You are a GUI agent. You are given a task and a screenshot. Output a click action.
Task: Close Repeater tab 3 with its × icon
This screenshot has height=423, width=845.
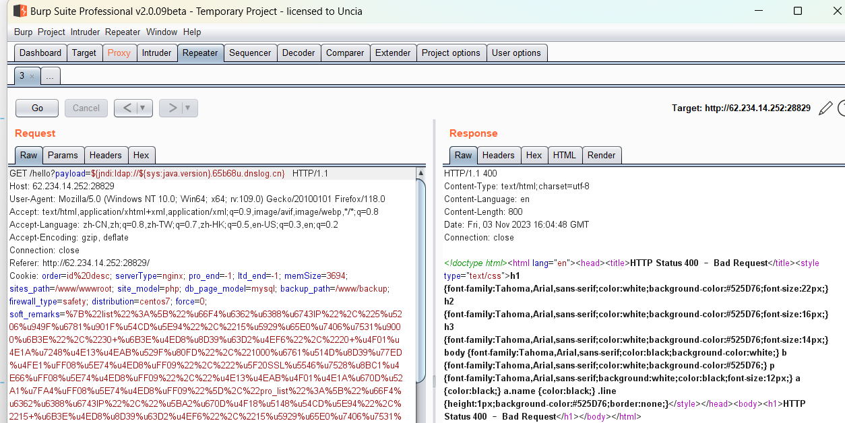click(32, 77)
